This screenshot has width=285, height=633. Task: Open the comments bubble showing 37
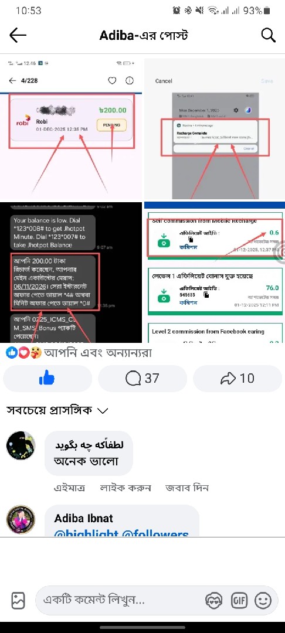tap(142, 379)
